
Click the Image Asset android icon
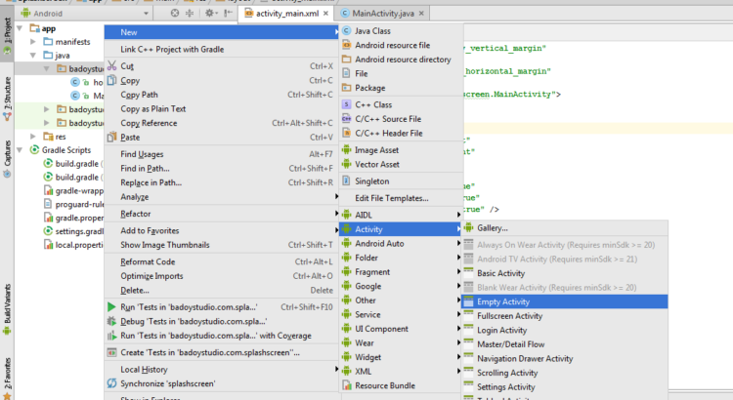[x=346, y=150]
